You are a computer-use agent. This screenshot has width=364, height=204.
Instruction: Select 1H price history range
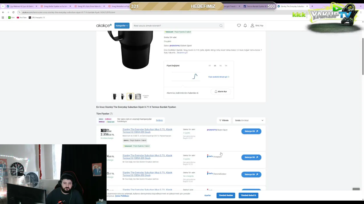tap(226, 66)
